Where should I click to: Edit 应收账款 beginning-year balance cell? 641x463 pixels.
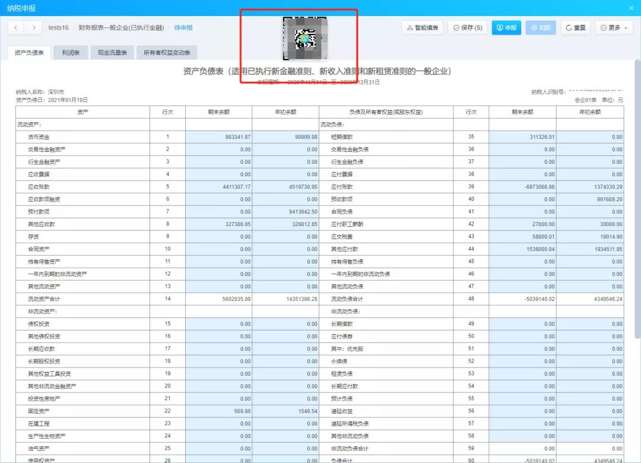(285, 187)
